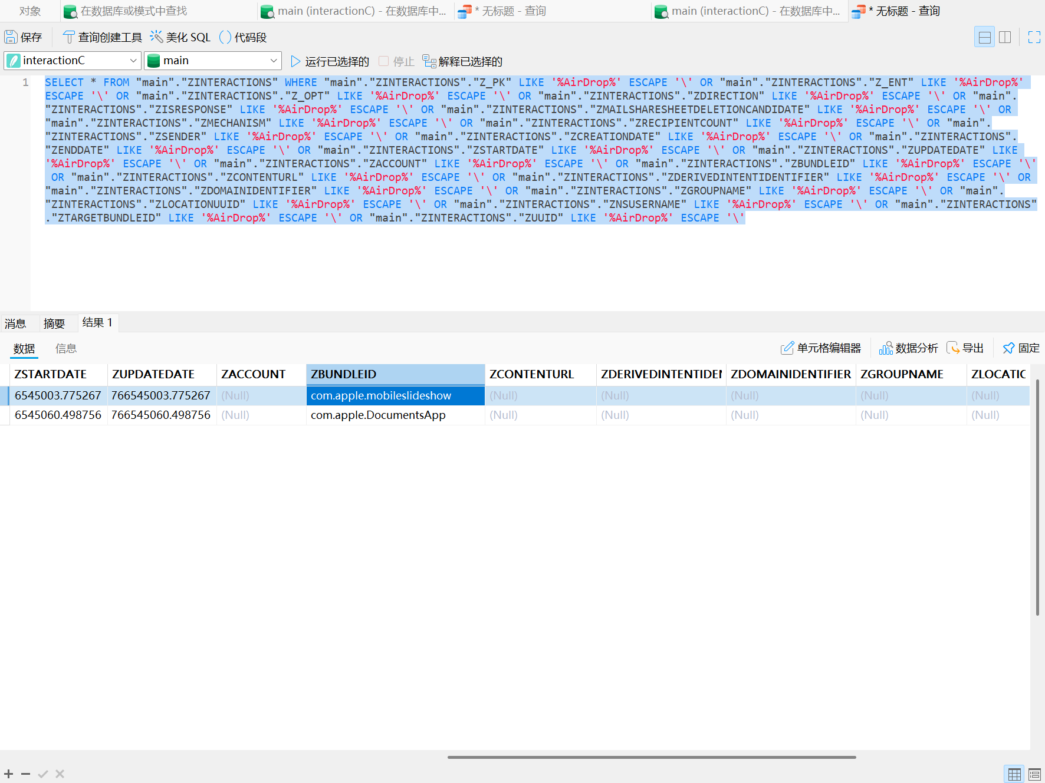Click the ZACCOUNT column header
This screenshot has width=1045, height=783.
coord(261,374)
